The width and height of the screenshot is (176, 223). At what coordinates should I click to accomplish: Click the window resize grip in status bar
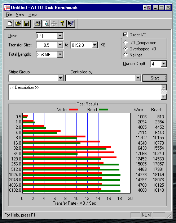coord(169,215)
